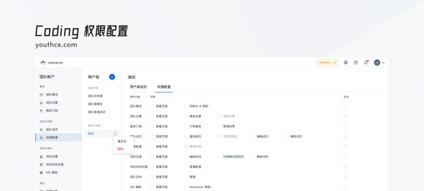Viewport: 424px width, 191px height.
Task: Toggle 全选 checkbox for 团队目标 row
Action: click(x=345, y=177)
